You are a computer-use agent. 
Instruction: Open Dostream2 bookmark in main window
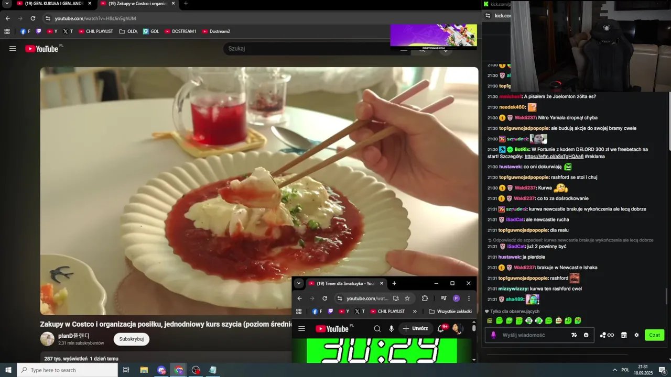point(216,31)
